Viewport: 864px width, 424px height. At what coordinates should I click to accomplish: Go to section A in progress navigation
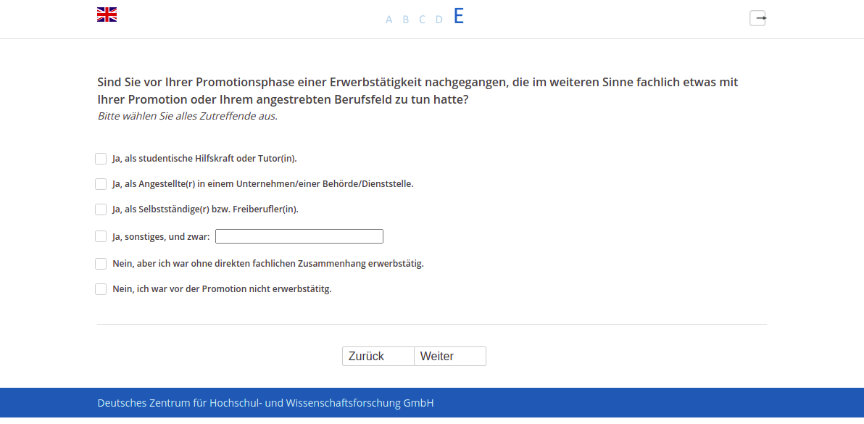pos(389,20)
